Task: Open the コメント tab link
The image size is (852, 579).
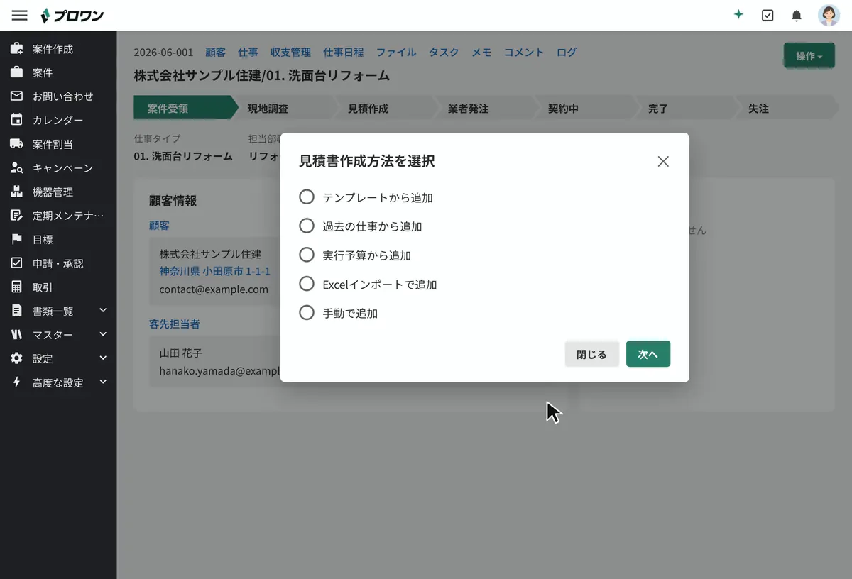Action: coord(524,53)
